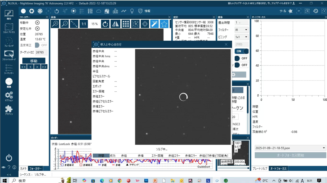This screenshot has height=183, width=327.
Task: Toggle the lowest OFF switch in 撮像 panel
Action: pos(242,65)
